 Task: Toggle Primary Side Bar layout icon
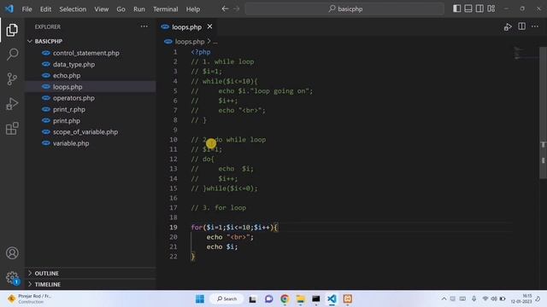pyautogui.click(x=456, y=9)
